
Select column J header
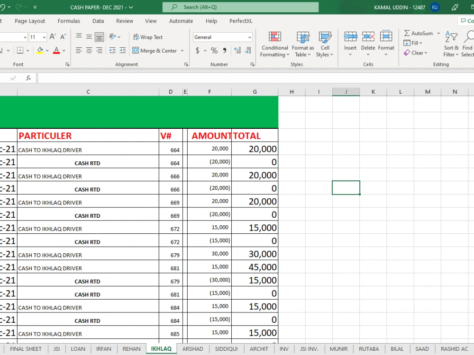pyautogui.click(x=346, y=92)
